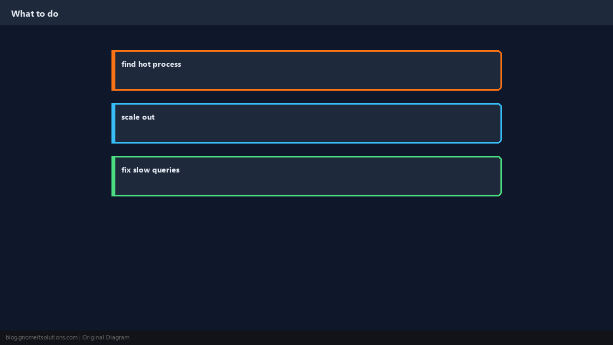Image resolution: width=613 pixels, height=345 pixels.
Task: Select the "scale out" card
Action: pos(306,124)
